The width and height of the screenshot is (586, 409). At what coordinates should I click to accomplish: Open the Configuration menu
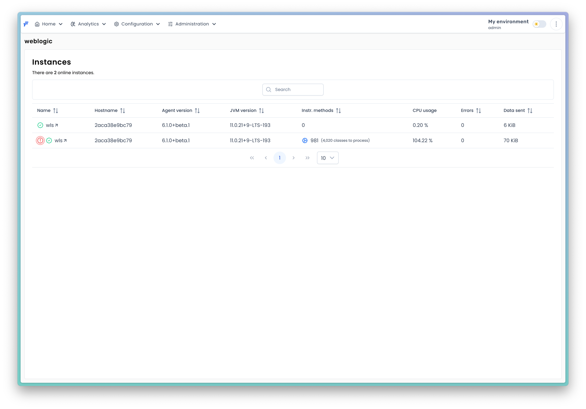click(x=137, y=24)
